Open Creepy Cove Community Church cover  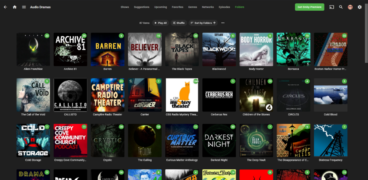tap(70, 140)
